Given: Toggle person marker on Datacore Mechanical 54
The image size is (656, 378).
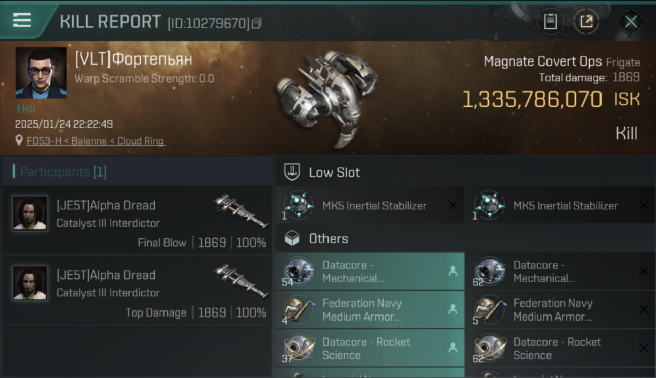Looking at the screenshot, I should point(453,271).
